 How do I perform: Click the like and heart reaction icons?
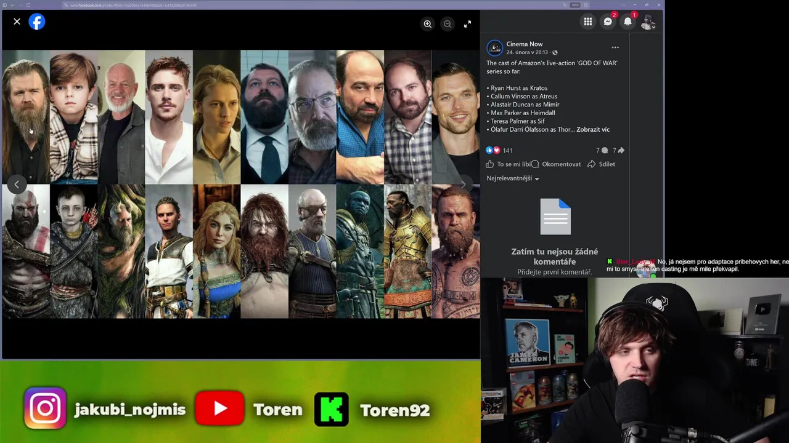(x=493, y=151)
